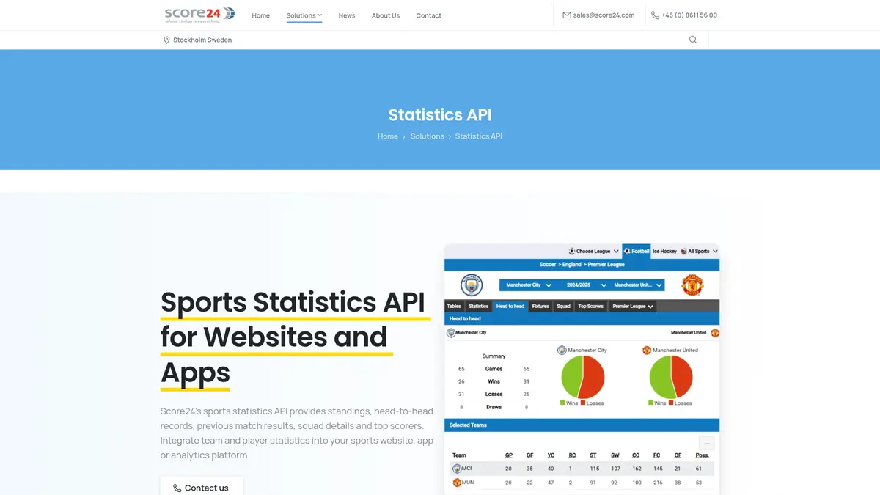880x495 pixels.
Task: Click the value 216 in the MUN row
Action: (657, 483)
